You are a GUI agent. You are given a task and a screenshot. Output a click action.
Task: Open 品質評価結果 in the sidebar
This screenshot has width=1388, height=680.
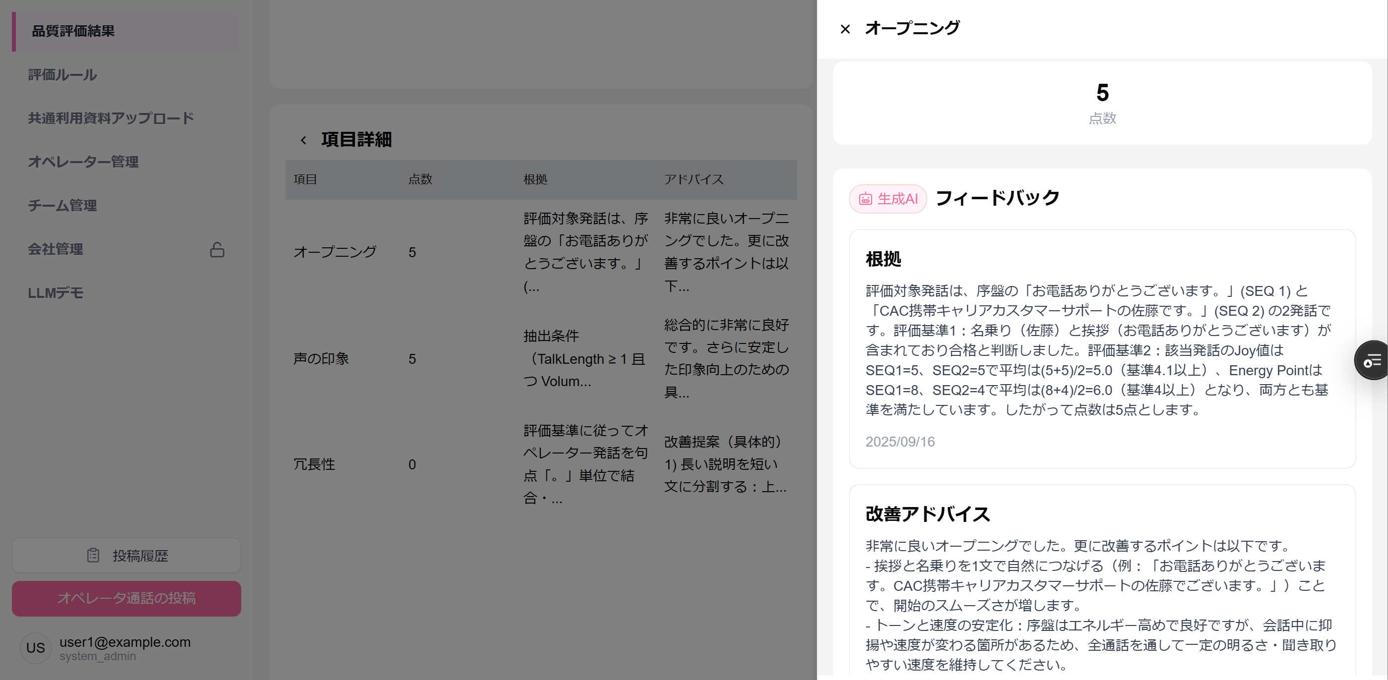pos(73,31)
